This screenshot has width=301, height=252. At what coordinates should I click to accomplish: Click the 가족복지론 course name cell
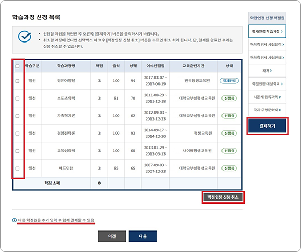[66, 116]
